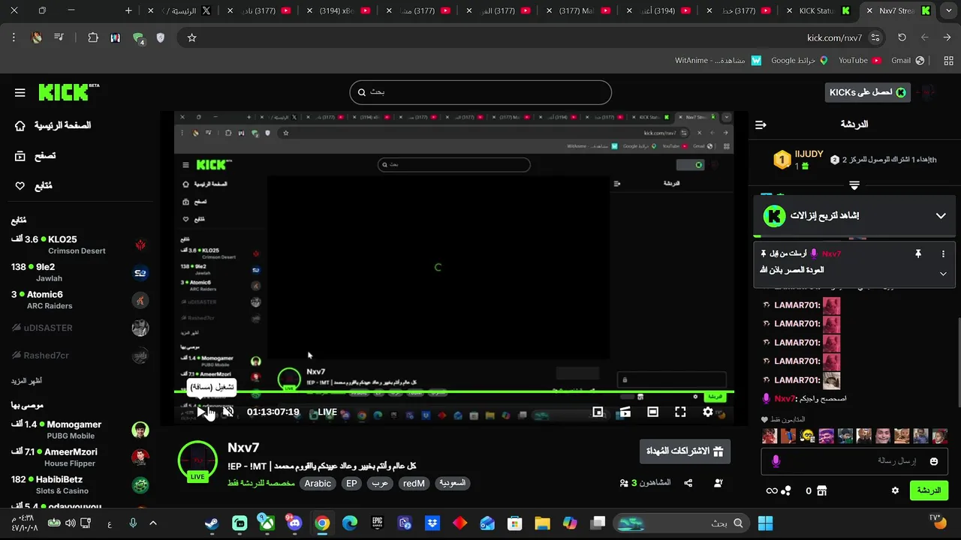Switch to KICK Status browser tab
Viewport: 961px width, 540px height.
click(818, 11)
